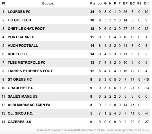Open the F.C GOLFECH team row
The image size is (152, 134).
click(x=19, y=20)
